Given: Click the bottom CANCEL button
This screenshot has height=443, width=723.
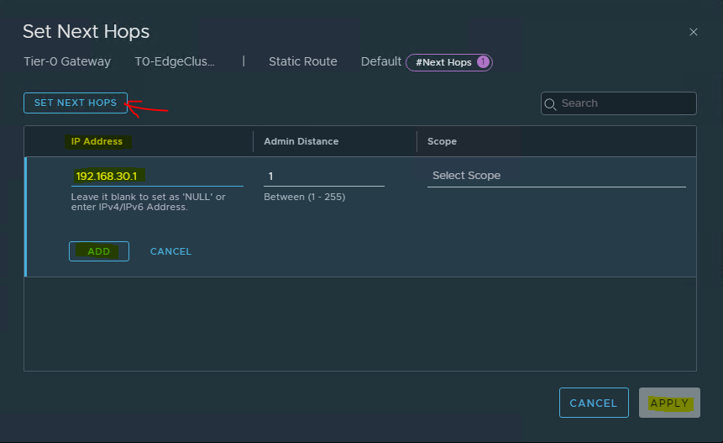Looking at the screenshot, I should pos(594,403).
